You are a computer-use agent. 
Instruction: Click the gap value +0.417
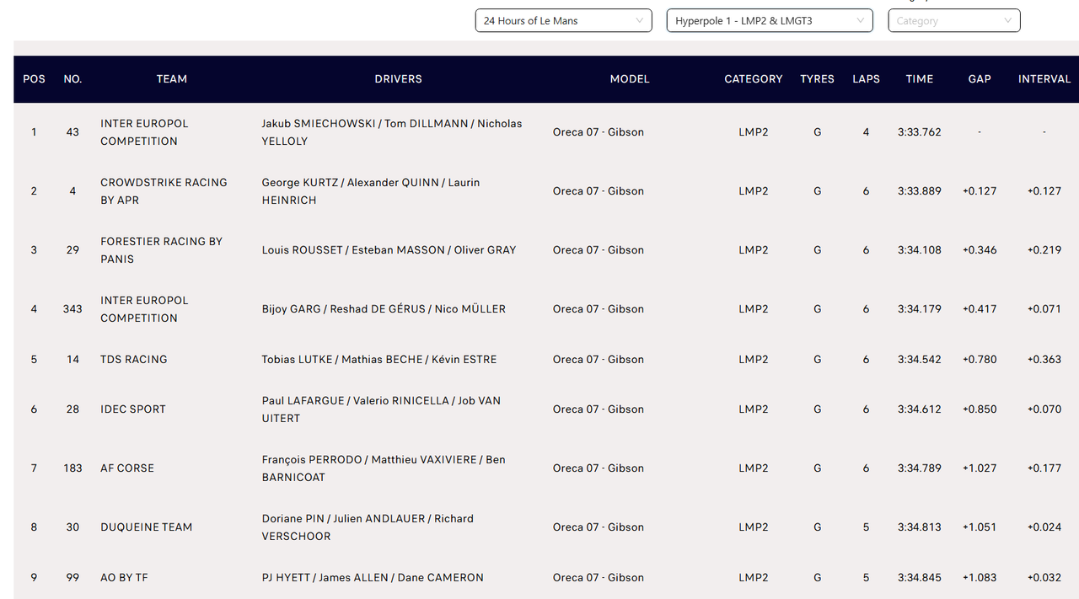(x=980, y=309)
